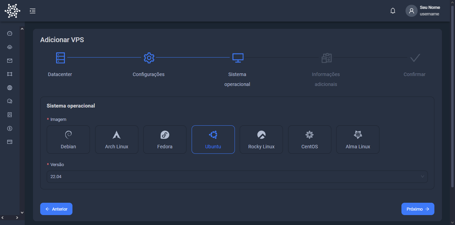Open the globe domains sidebar icon

pyautogui.click(x=10, y=88)
